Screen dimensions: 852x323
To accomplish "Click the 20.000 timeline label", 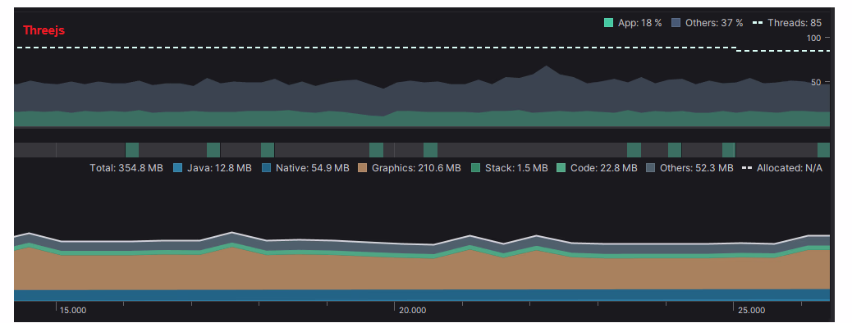I will point(412,311).
